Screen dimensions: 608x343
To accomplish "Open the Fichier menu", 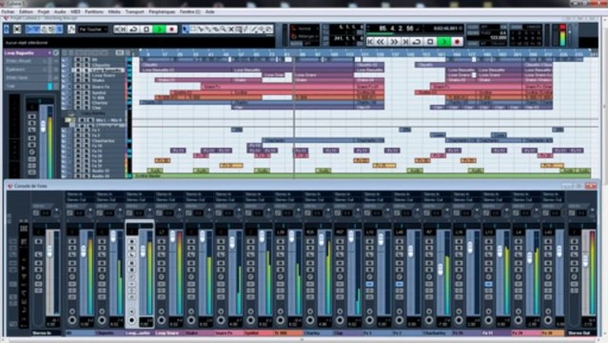I will click(x=8, y=11).
